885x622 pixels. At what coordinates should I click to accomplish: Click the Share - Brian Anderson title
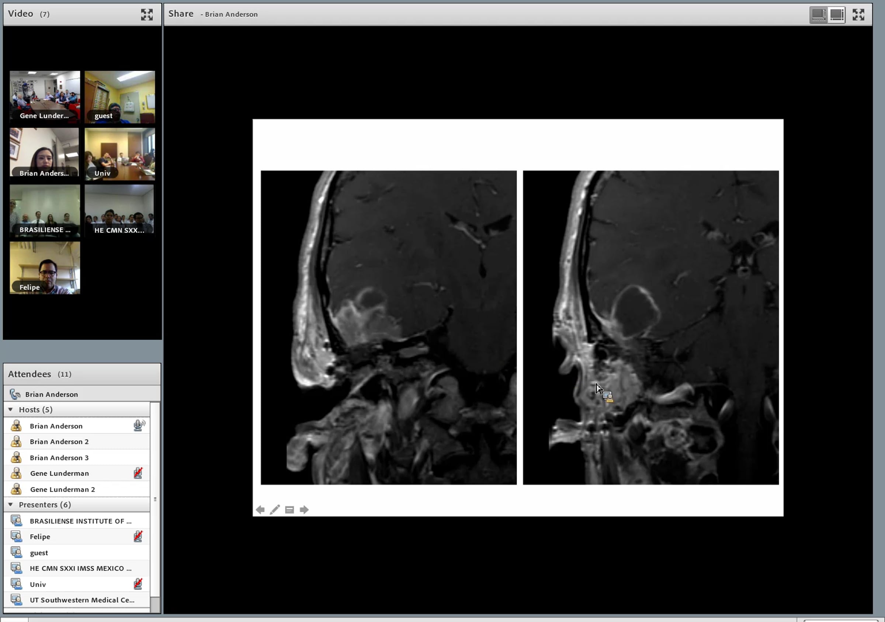pyautogui.click(x=213, y=14)
